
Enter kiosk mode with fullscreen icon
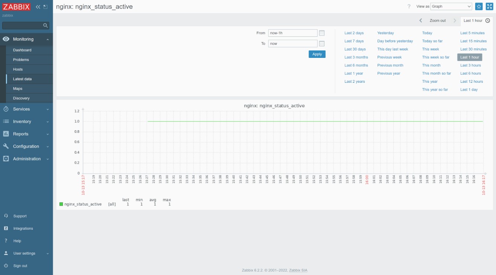pyautogui.click(x=489, y=6)
